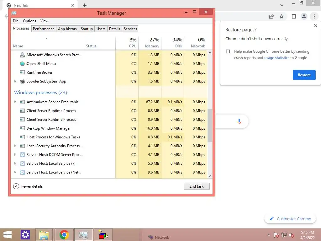Click the Customize Chrome button
This screenshot has width=321, height=241.
(x=291, y=219)
